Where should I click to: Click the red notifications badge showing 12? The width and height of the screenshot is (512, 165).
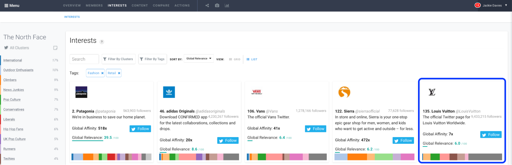click(x=478, y=5)
